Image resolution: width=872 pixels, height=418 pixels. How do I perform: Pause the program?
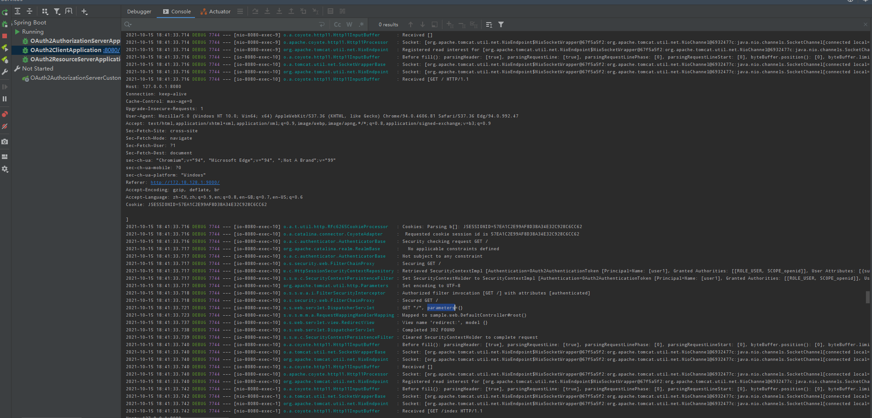coord(5,99)
